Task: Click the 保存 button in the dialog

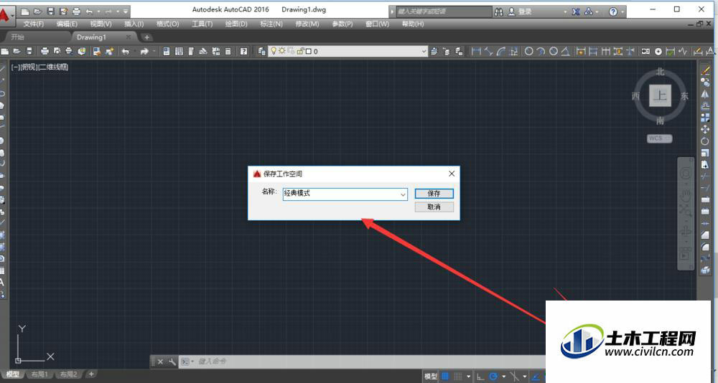Action: tap(434, 194)
